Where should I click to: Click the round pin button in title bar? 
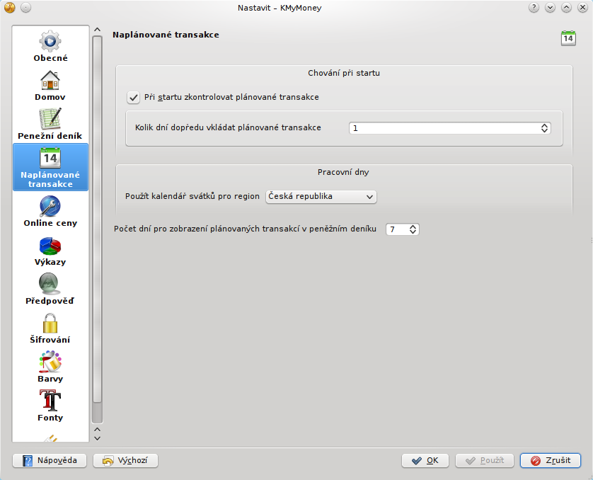click(x=25, y=8)
